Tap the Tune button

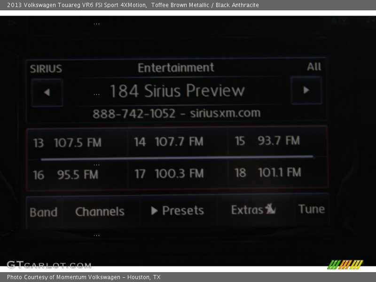[311, 209]
